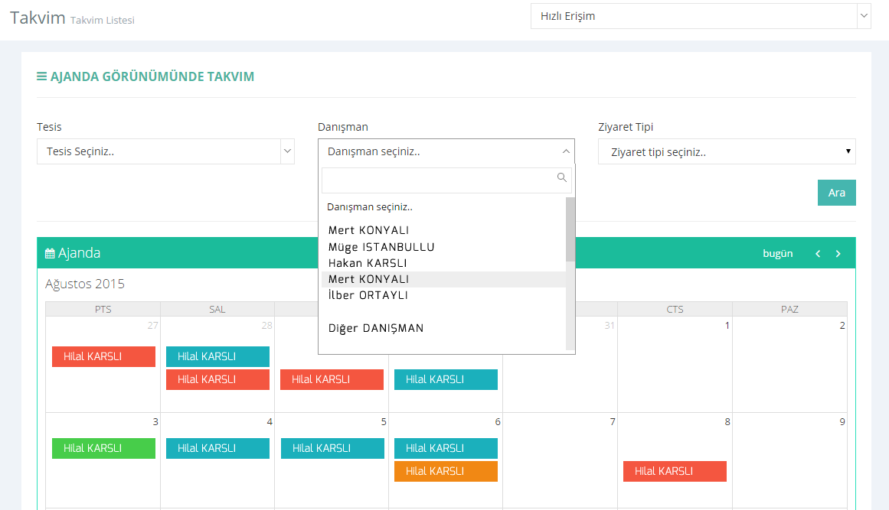Image resolution: width=889 pixels, height=510 pixels.
Task: Open the Ziyaret tipi seçiniz dropdown
Action: point(726,151)
